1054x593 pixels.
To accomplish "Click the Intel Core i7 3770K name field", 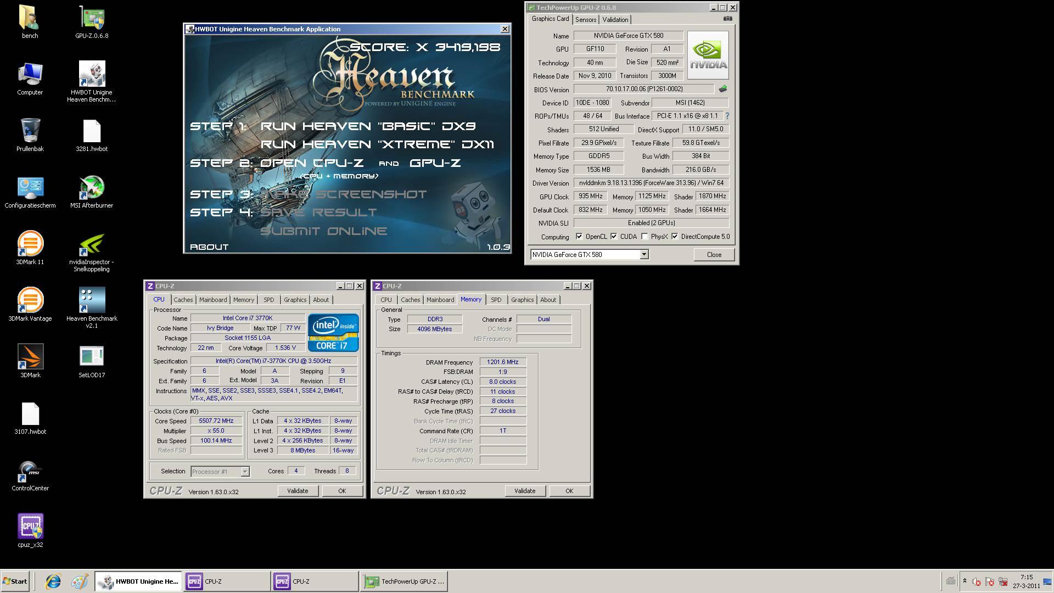I will (x=248, y=318).
